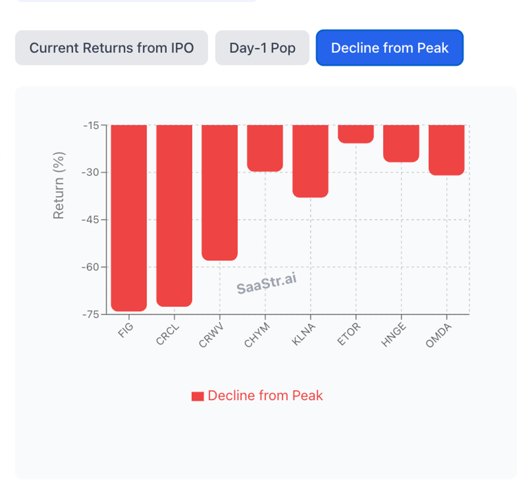Viewport: 532px width, 495px height.
Task: Click the ETOR decline bar
Action: 356,133
